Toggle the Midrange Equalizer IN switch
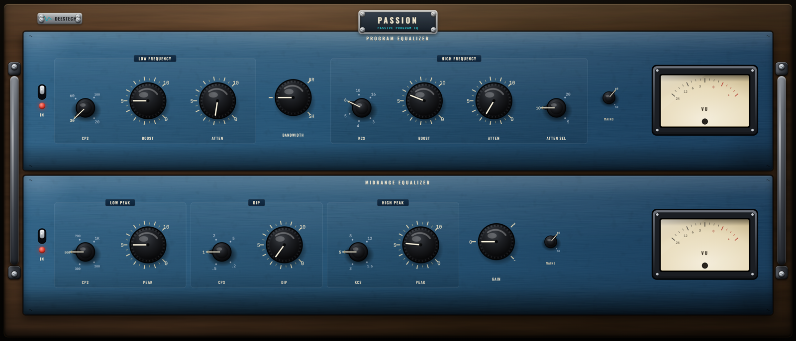The height and width of the screenshot is (341, 796). tap(42, 236)
